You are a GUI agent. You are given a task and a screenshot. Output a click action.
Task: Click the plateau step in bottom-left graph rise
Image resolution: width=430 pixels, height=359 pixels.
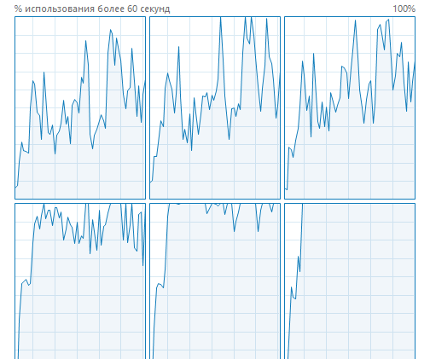pos(26,282)
